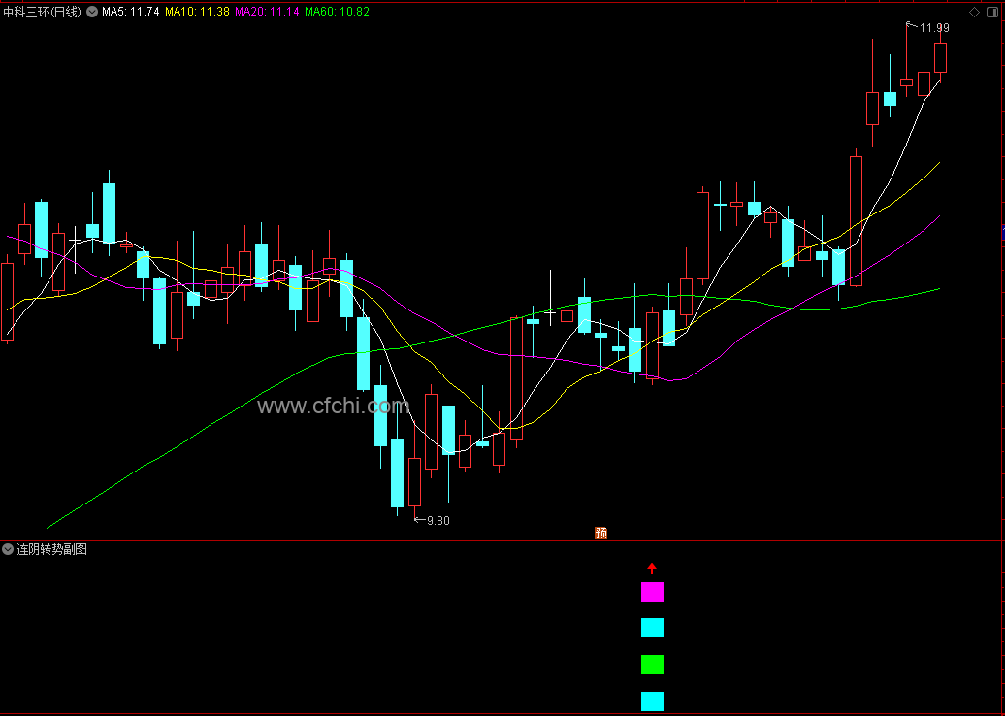This screenshot has height=716, width=1005.
Task: Toggle the side panel layout icon
Action: coord(992,12)
